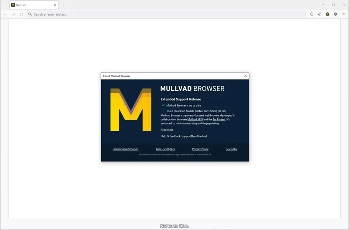Open the round yellow extension icon
349x230 pixels.
click(x=328, y=14)
